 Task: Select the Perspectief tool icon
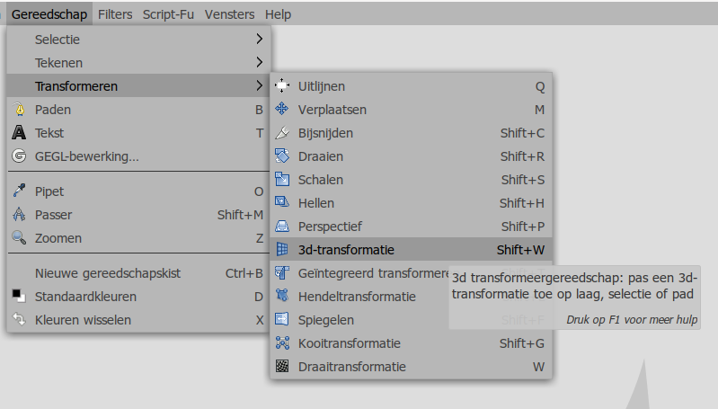pos(282,226)
